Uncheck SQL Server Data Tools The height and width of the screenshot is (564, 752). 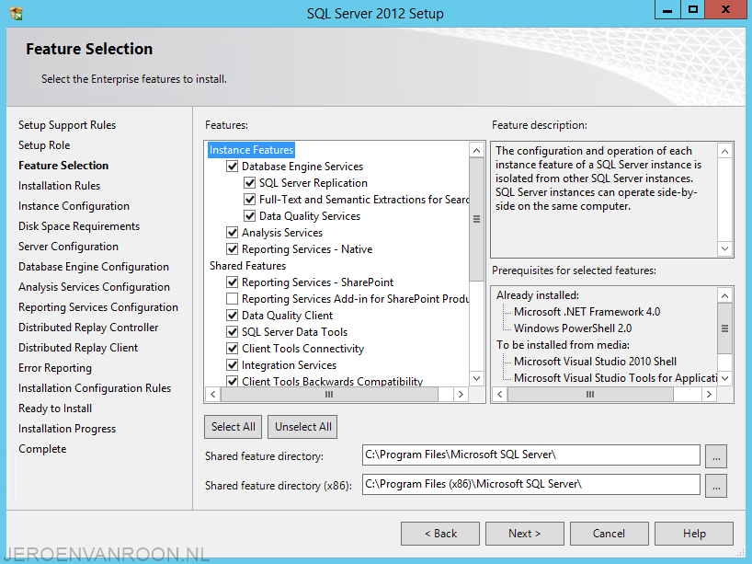(x=232, y=331)
